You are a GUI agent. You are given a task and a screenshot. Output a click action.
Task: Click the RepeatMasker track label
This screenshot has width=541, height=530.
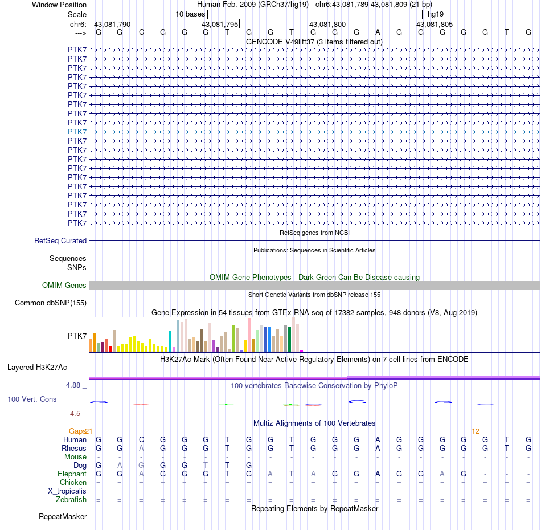[x=63, y=516]
